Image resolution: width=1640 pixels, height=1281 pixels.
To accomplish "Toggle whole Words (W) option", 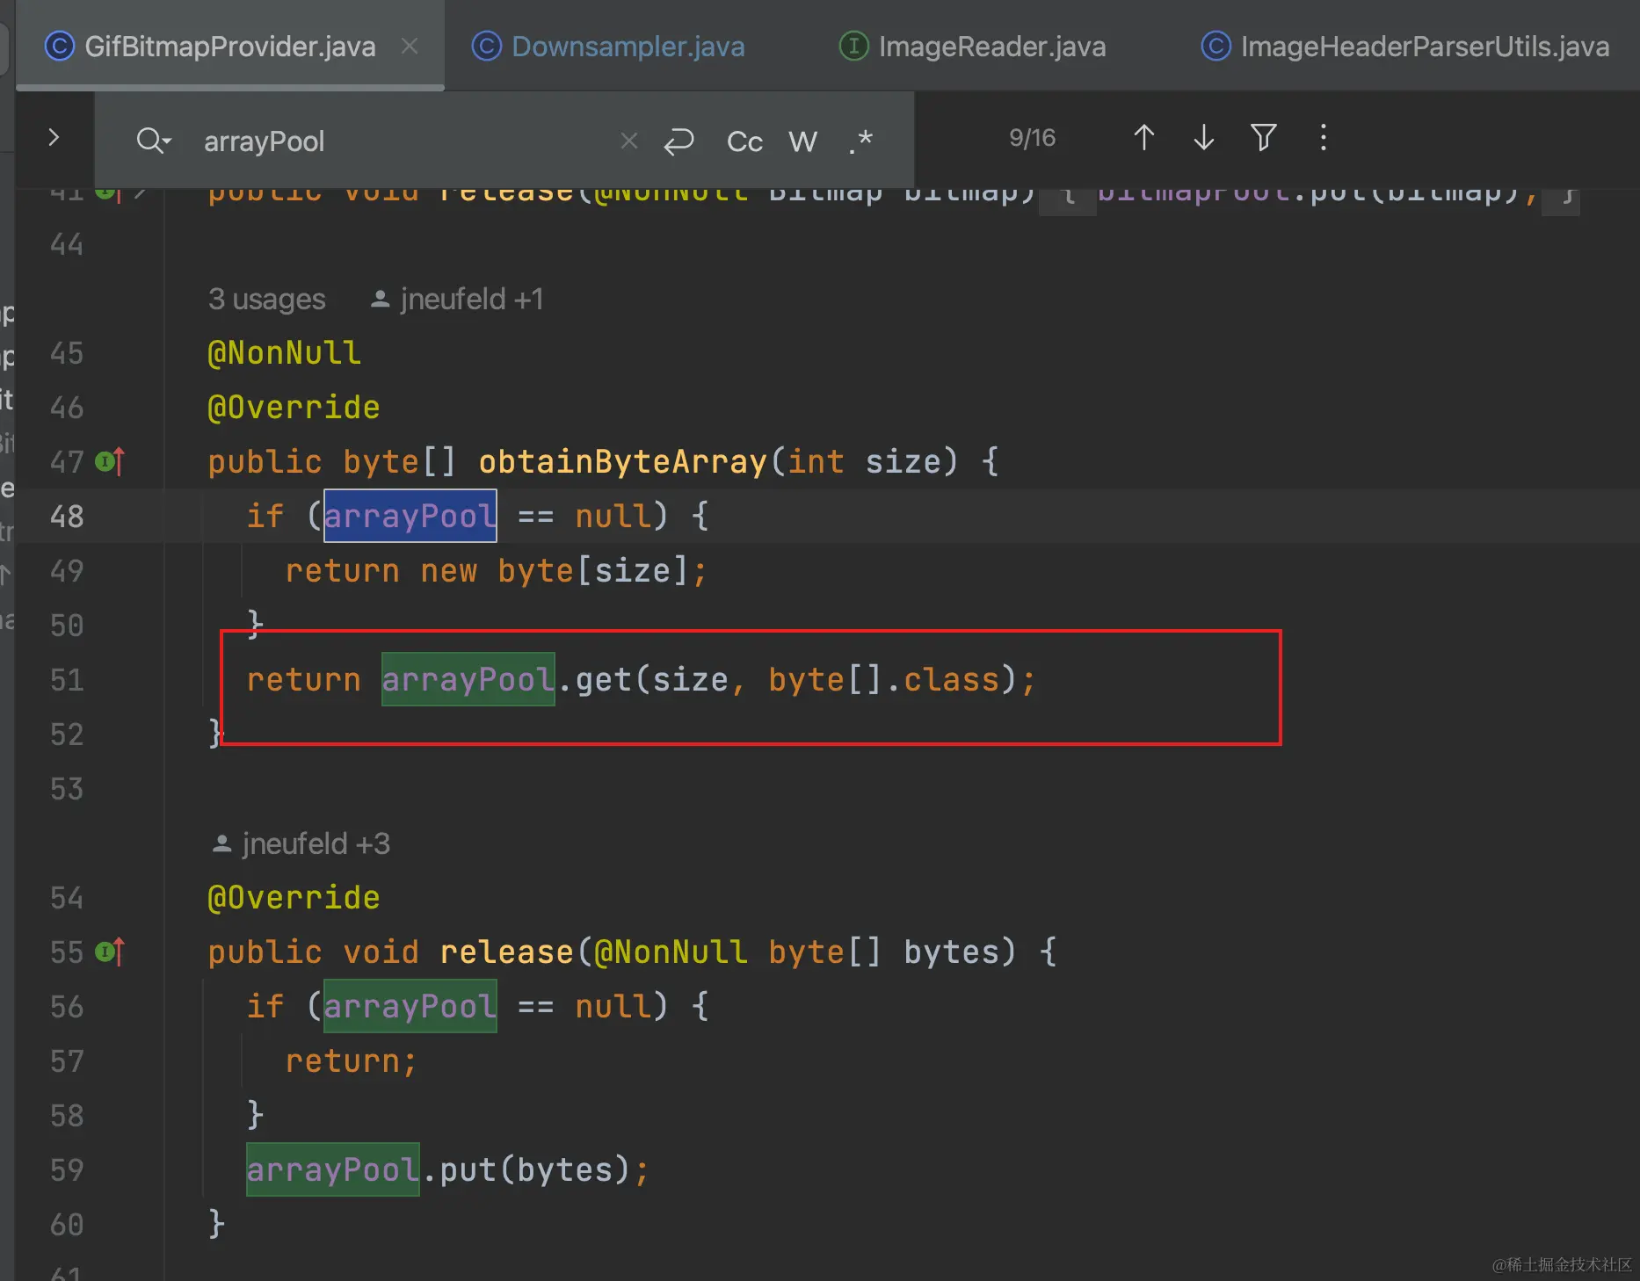I will tap(802, 141).
